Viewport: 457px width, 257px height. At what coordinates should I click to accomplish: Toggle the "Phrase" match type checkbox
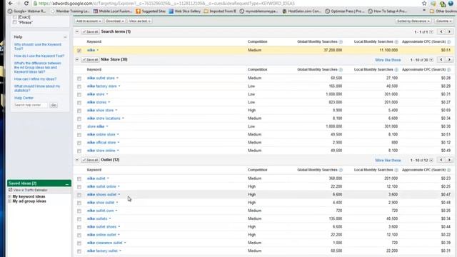14,22
